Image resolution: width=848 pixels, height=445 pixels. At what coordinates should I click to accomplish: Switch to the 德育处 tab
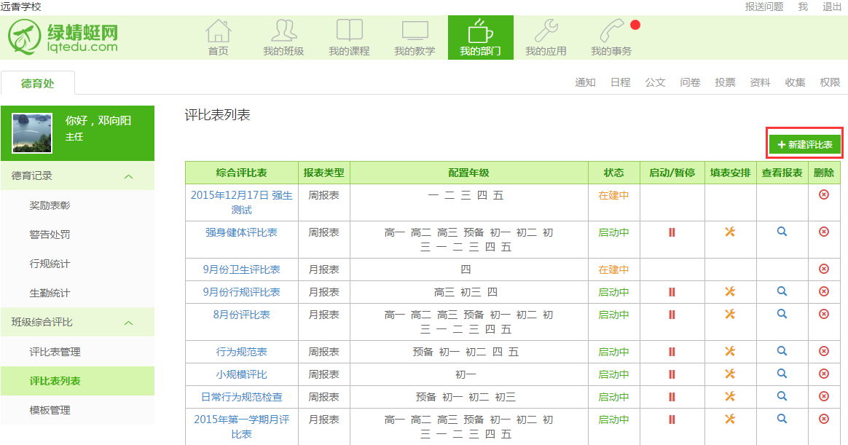tap(37, 84)
